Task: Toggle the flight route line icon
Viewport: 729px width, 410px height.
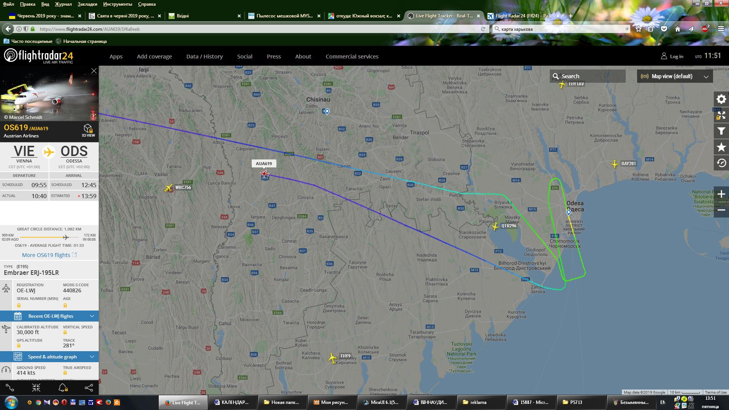Action: pyautogui.click(x=10, y=388)
